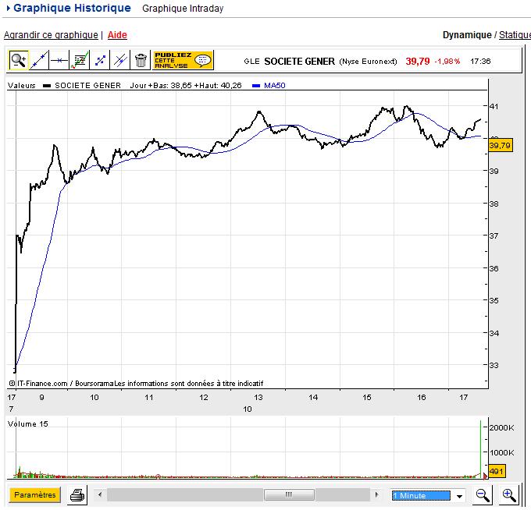The image size is (531, 510).
Task: Click the zoom out magnifier icon
Action: coord(483,495)
